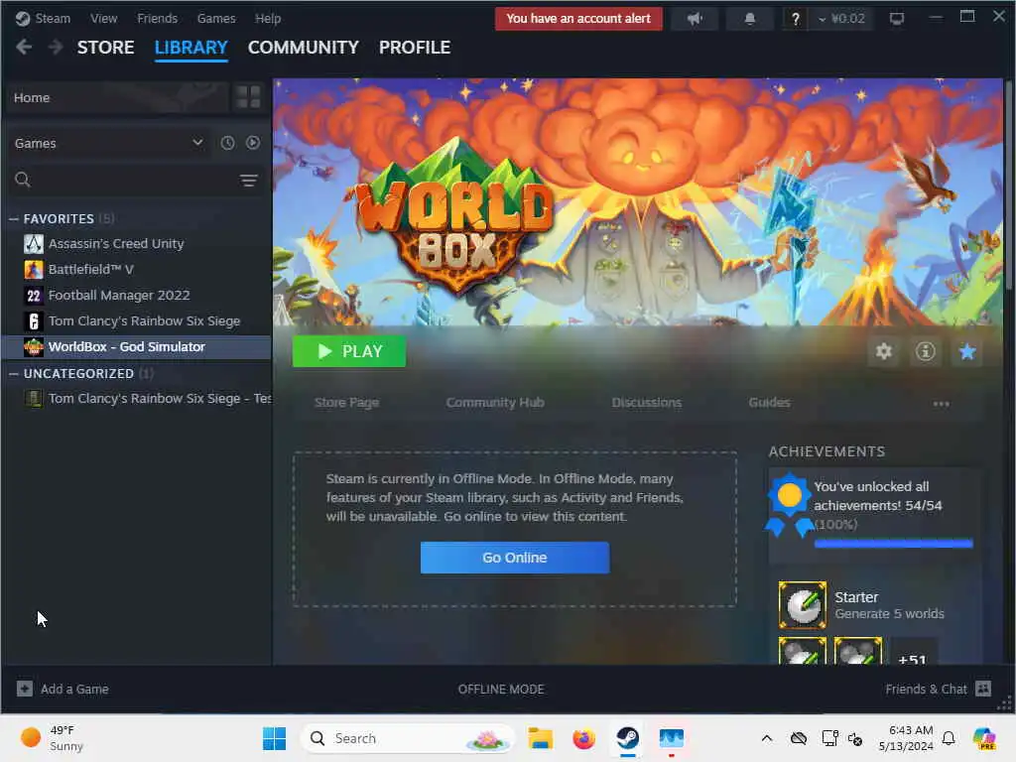Click the Go Online button
This screenshot has width=1016, height=762.
(x=515, y=558)
